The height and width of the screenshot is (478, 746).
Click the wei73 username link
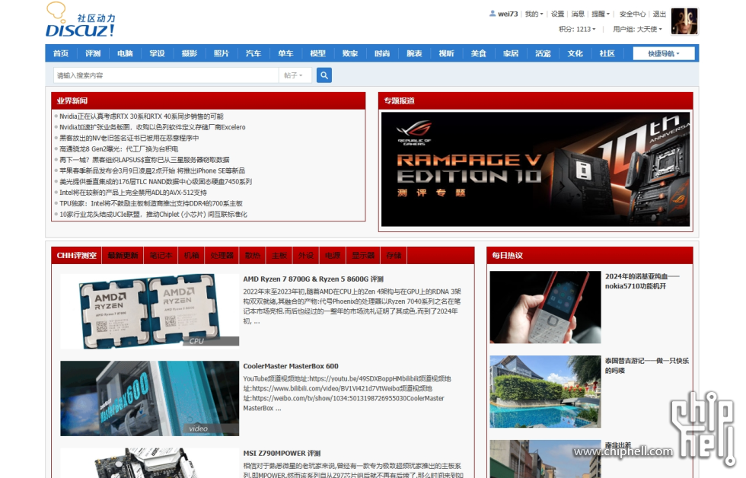click(x=508, y=14)
